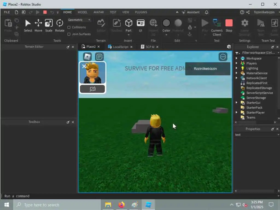The width and height of the screenshot is (280, 210).
Task: Switch to the AVATAR ribbon tab
Action: tap(98, 12)
